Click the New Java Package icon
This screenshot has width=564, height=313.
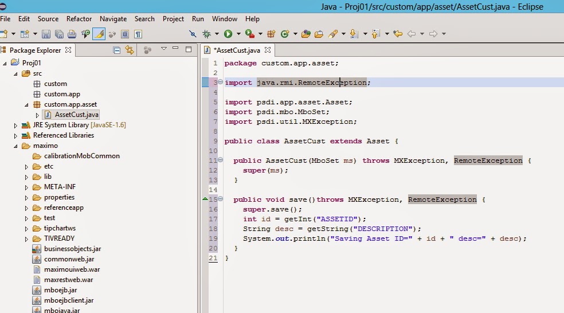[x=271, y=34]
